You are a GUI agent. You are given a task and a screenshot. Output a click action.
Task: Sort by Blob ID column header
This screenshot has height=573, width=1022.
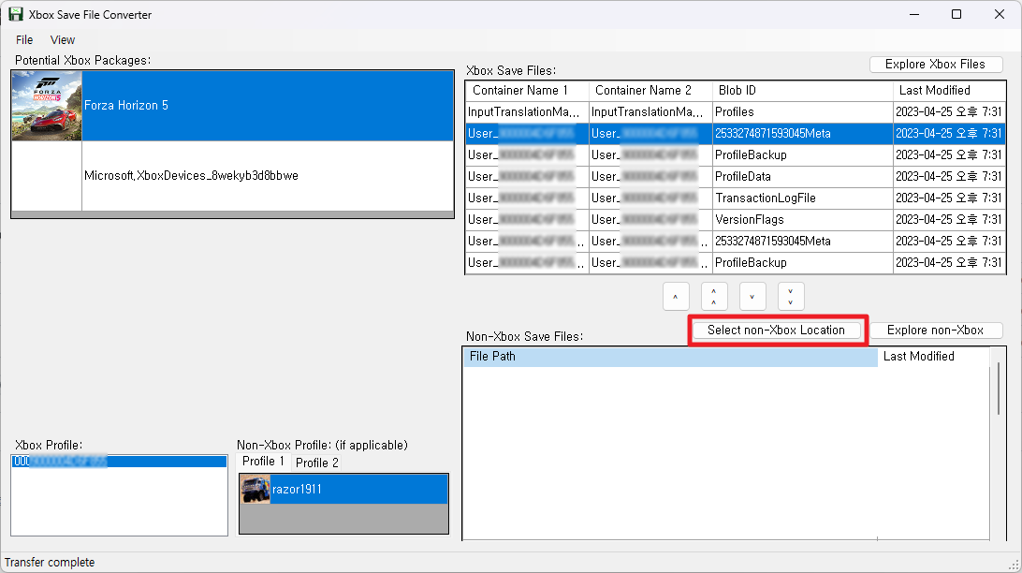[802, 91]
